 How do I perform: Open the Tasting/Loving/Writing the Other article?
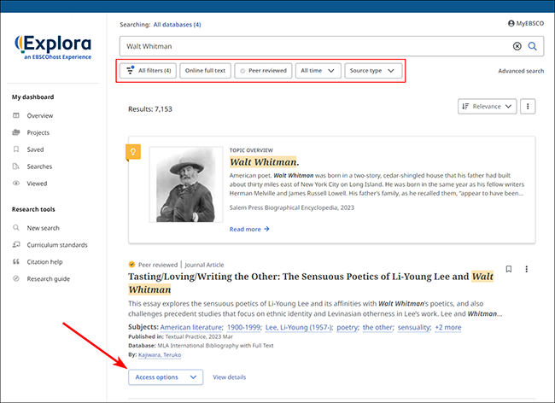click(311, 283)
